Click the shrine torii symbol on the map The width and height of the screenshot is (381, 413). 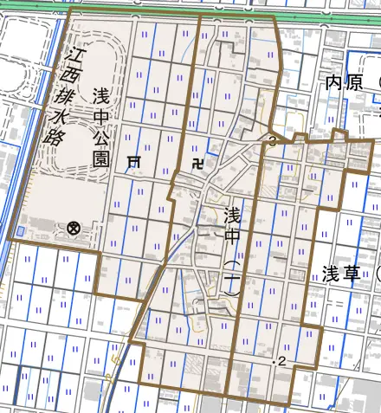pyautogui.click(x=133, y=162)
